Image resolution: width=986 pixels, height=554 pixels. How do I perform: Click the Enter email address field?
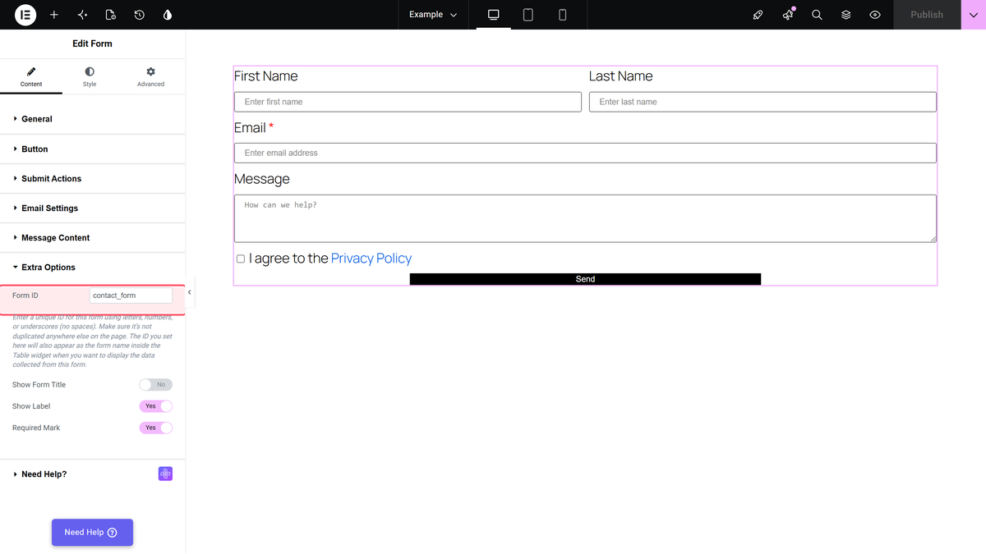[x=585, y=153]
